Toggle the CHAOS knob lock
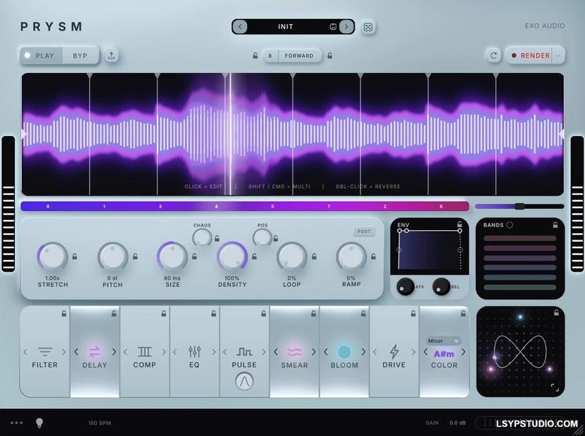The image size is (585, 436). click(216, 239)
